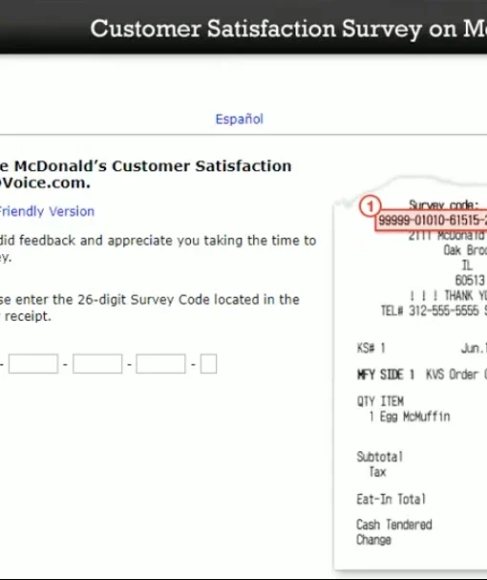
Task: Focus the fourth survey code input box
Action: pos(160,364)
